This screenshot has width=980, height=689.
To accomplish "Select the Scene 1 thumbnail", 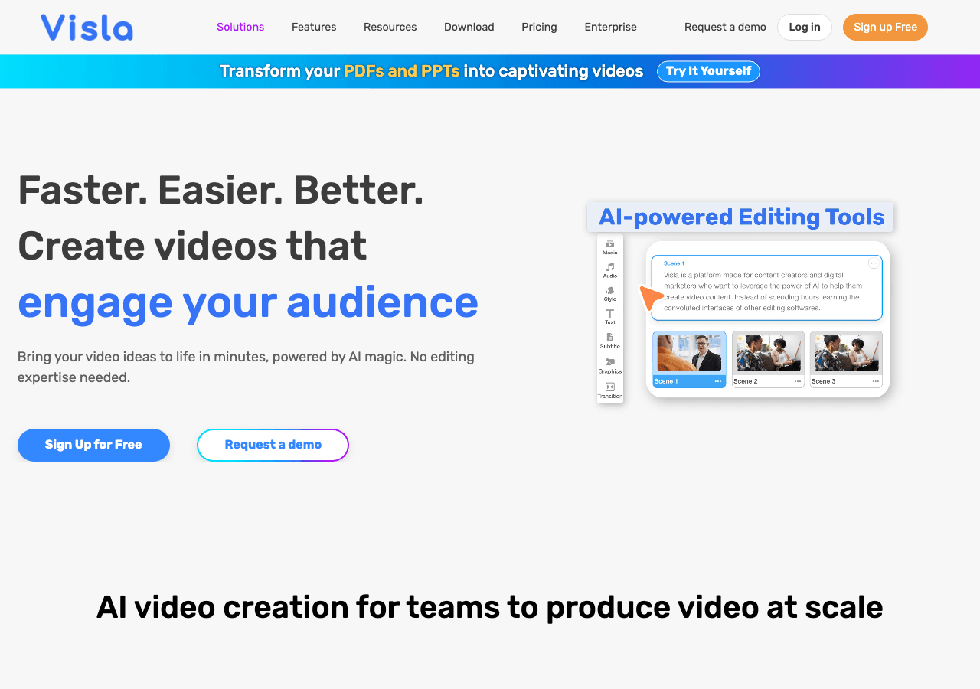I will coord(689,359).
